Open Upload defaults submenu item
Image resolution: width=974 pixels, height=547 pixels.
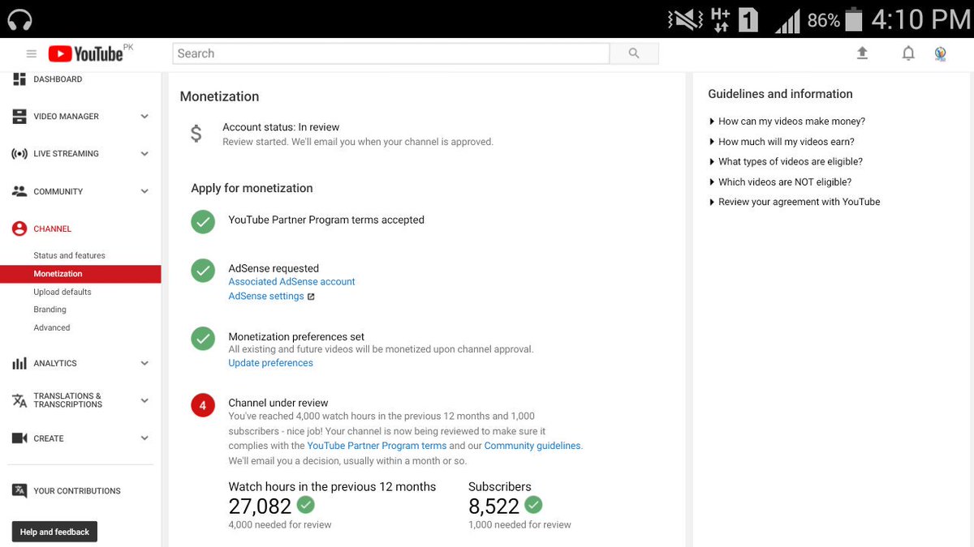[x=62, y=292]
